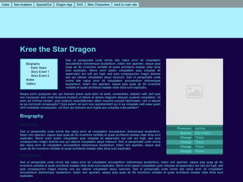Jump to Biography in contents box
This screenshot has height=182, width=243.
click(33, 64)
